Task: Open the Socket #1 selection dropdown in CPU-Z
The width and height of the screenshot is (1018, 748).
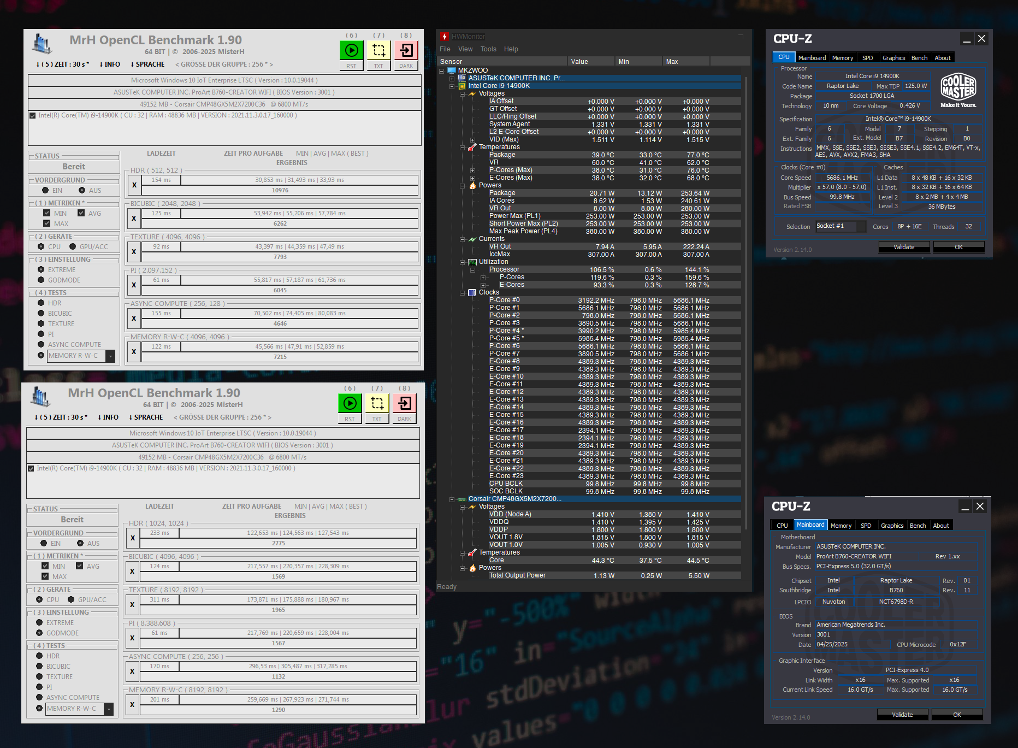Action: pos(841,226)
